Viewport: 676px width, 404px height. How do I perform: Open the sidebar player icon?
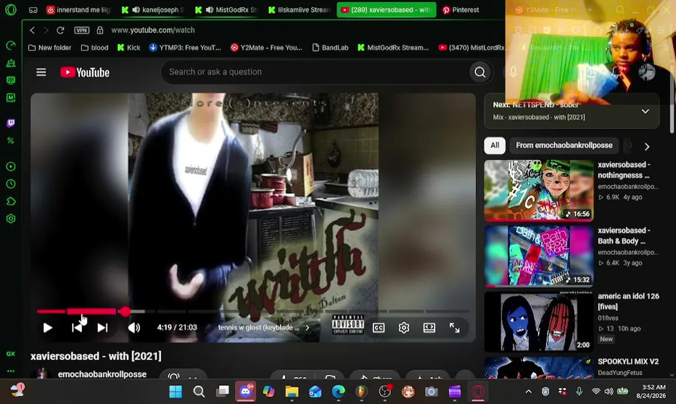(11, 167)
